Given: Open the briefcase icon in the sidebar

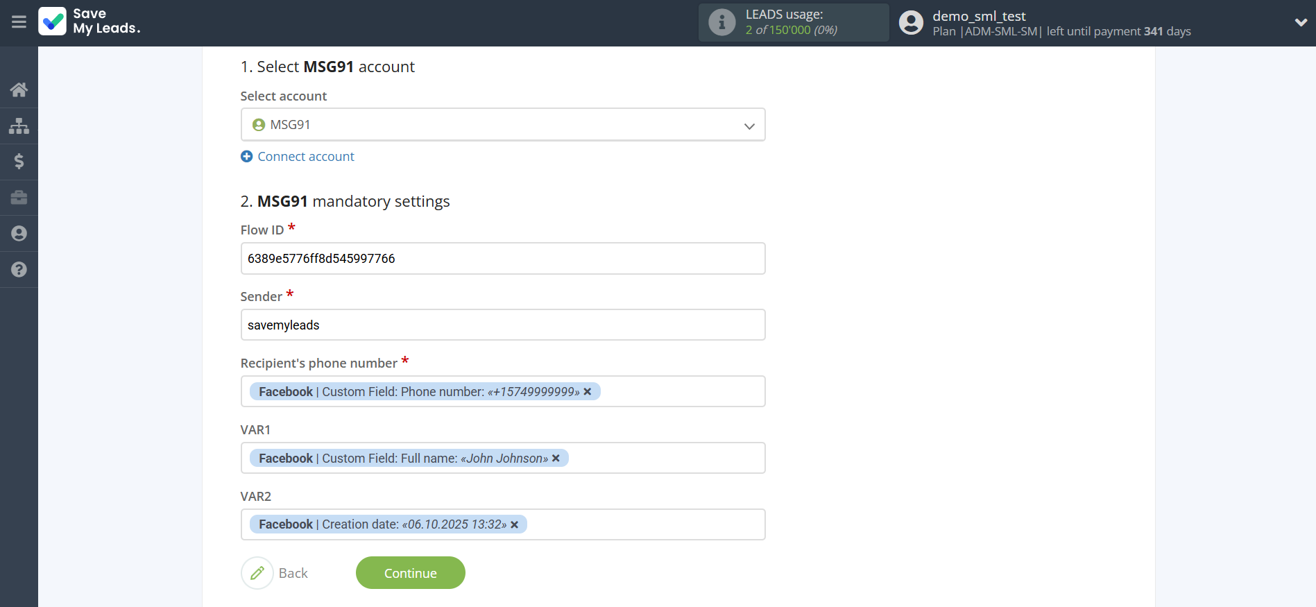Looking at the screenshot, I should tap(19, 198).
